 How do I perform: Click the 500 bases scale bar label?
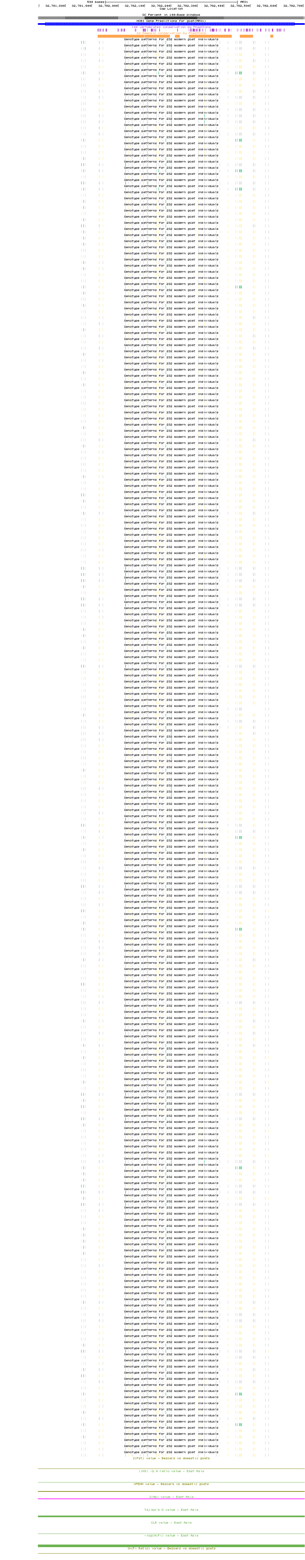pos(95,2)
